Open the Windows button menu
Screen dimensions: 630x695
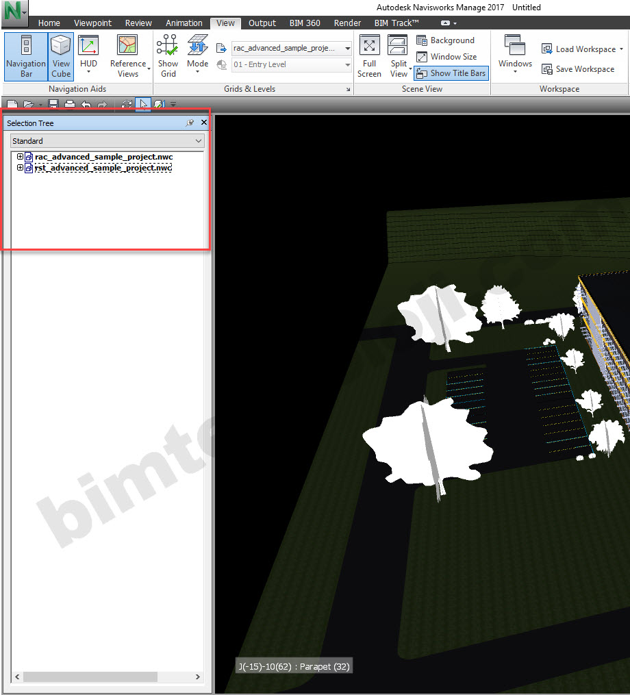515,57
